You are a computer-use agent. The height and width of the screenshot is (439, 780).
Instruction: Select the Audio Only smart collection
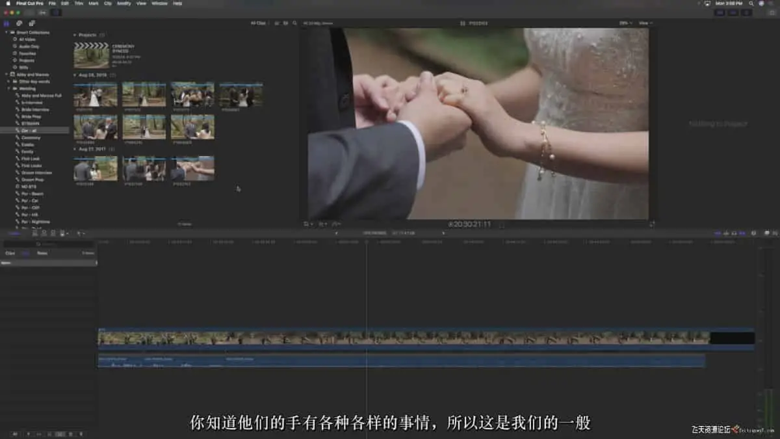pyautogui.click(x=29, y=47)
